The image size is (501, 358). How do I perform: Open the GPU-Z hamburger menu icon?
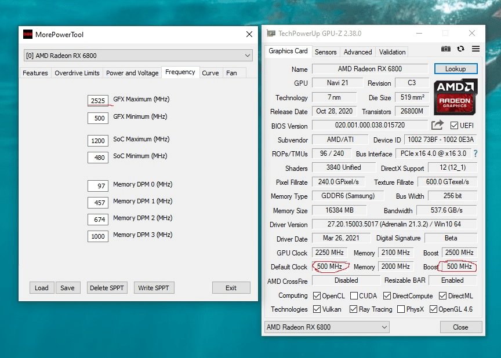[x=475, y=49]
